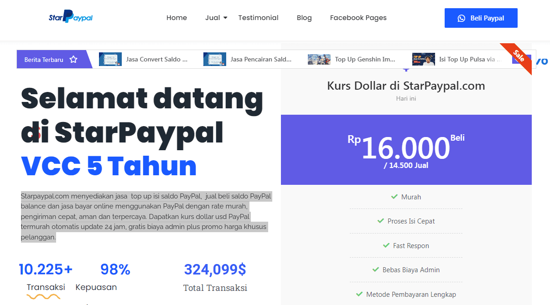The height and width of the screenshot is (305, 550).
Task: Click the Kurs Dollar di StarPaypal.com title
Action: [x=406, y=86]
